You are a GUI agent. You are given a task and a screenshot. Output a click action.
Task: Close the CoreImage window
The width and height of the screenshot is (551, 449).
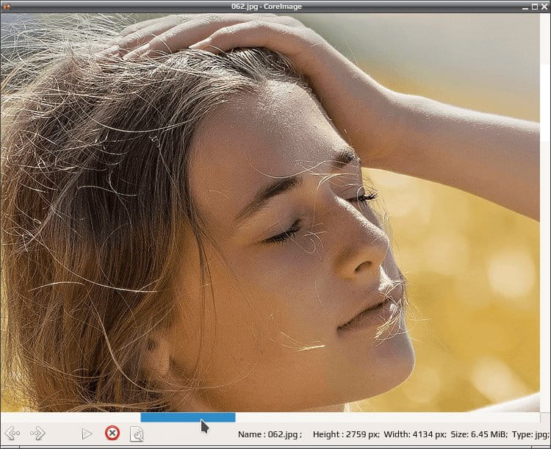tap(544, 7)
